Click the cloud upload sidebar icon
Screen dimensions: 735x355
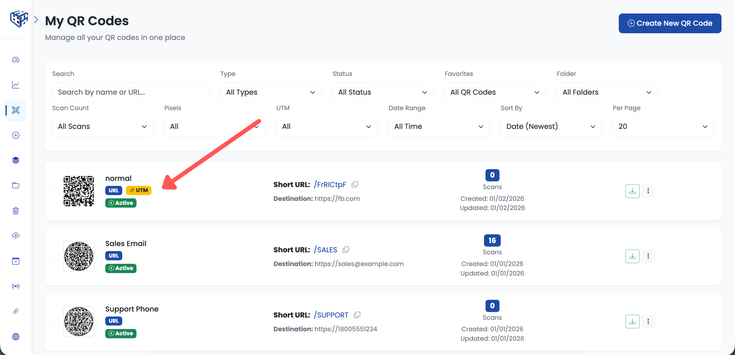(16, 236)
